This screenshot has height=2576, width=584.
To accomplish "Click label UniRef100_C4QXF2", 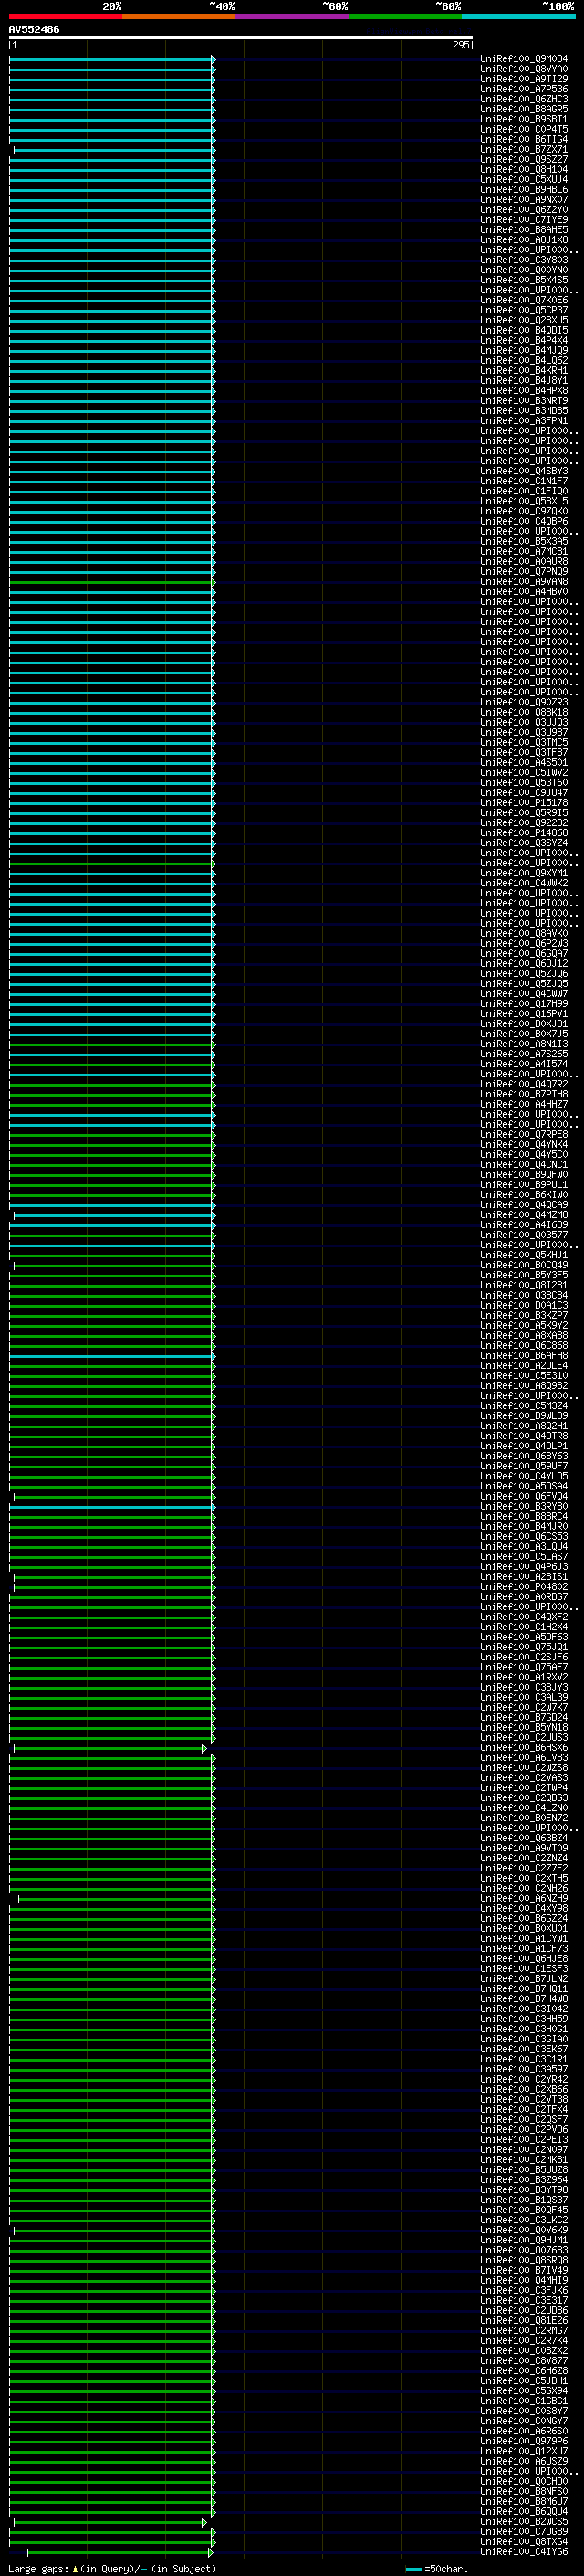I will click(524, 1617).
